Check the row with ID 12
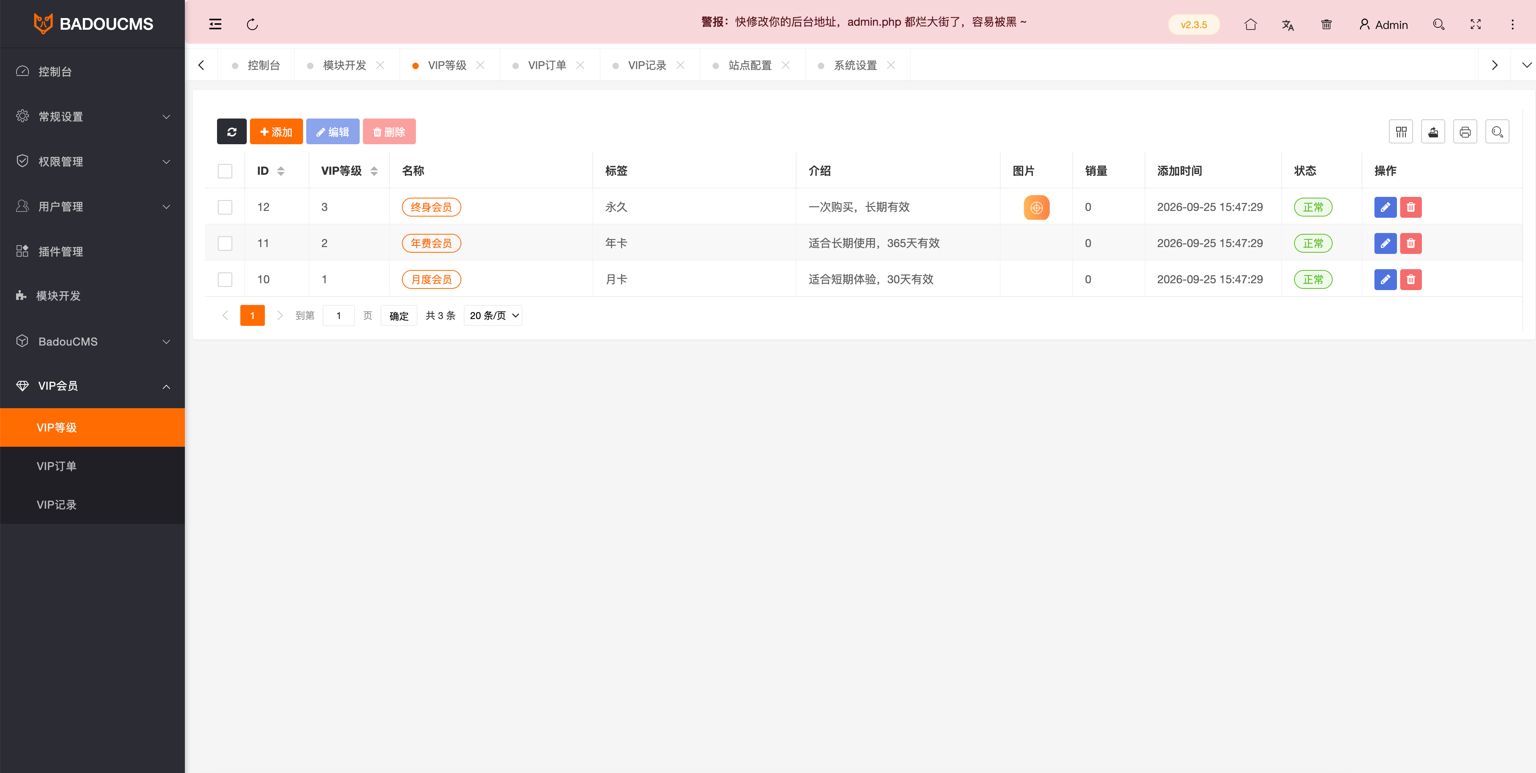Viewport: 1536px width, 773px height. tap(225, 207)
